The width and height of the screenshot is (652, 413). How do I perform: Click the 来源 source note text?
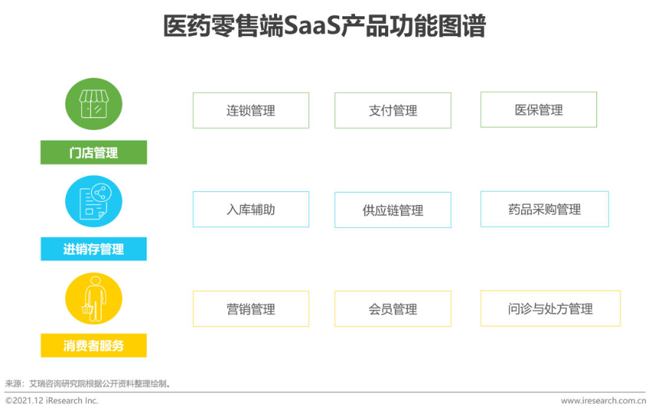[88, 383]
